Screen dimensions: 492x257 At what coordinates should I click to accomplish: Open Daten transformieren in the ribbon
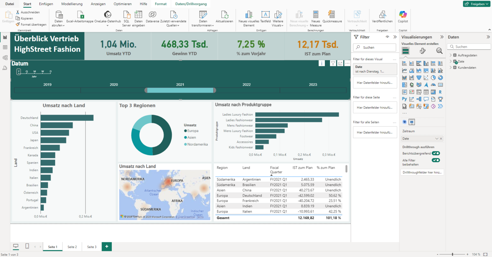point(203,19)
